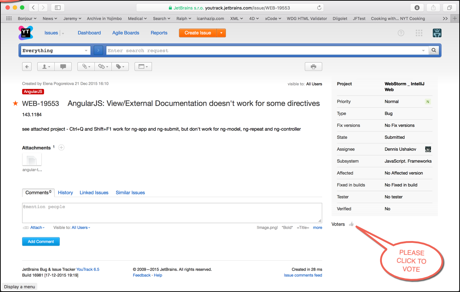Click the priority N badge
460x292 pixels.
point(428,102)
